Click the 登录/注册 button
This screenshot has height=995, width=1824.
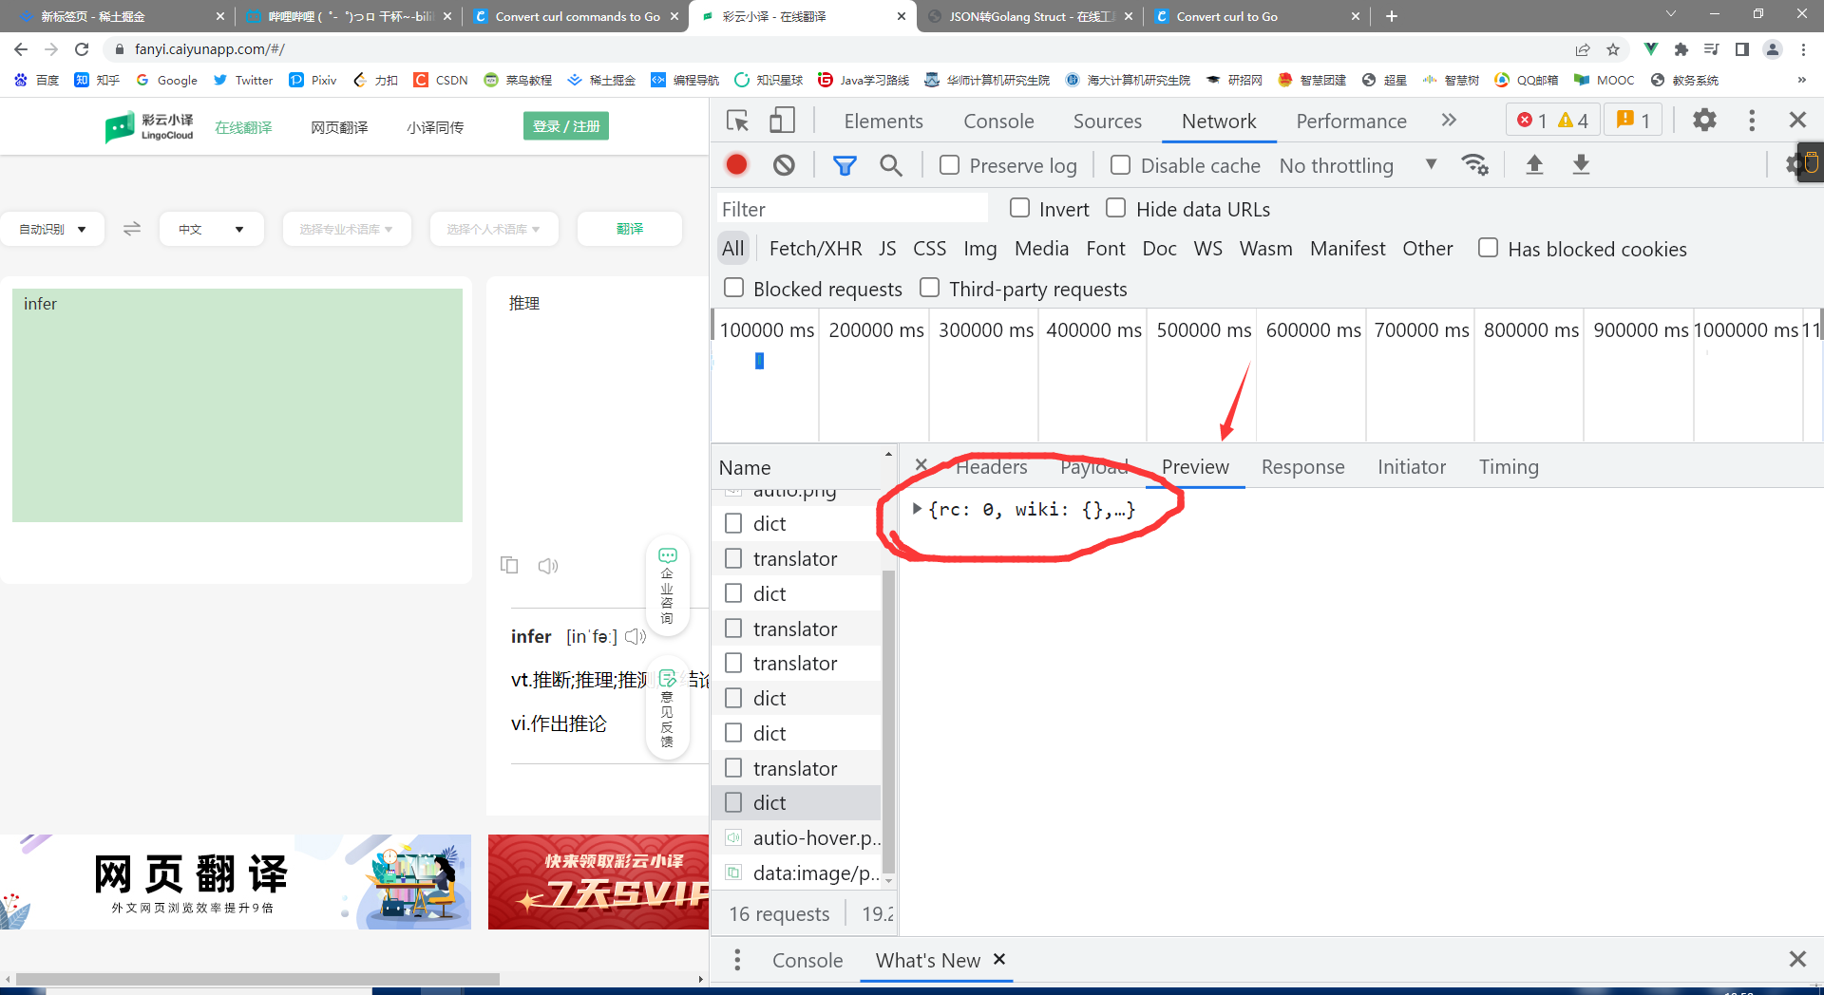(565, 125)
